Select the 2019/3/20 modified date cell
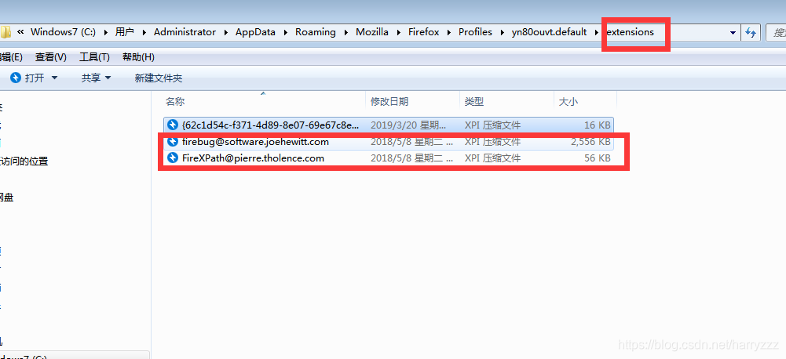The width and height of the screenshot is (786, 359). coord(408,125)
